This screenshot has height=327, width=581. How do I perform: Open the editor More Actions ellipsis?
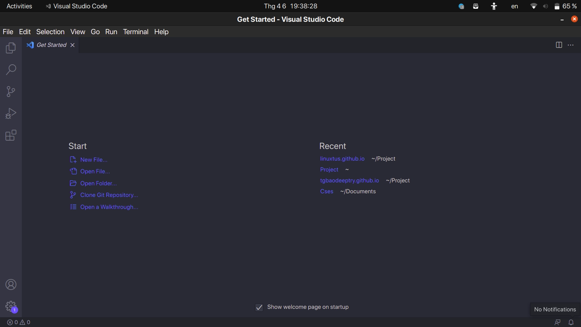coord(570,45)
